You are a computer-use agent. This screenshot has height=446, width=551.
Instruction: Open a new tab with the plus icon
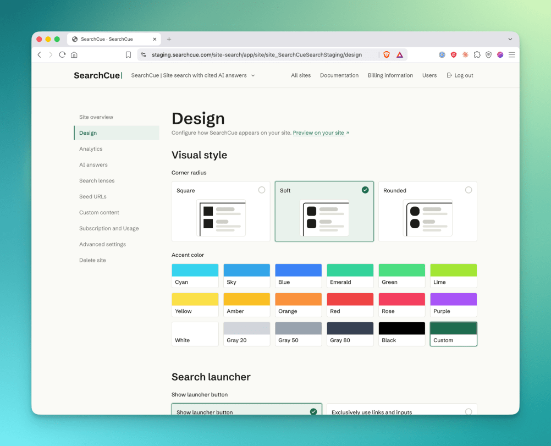tap(169, 39)
